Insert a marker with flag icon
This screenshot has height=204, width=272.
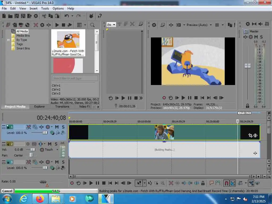(211, 183)
